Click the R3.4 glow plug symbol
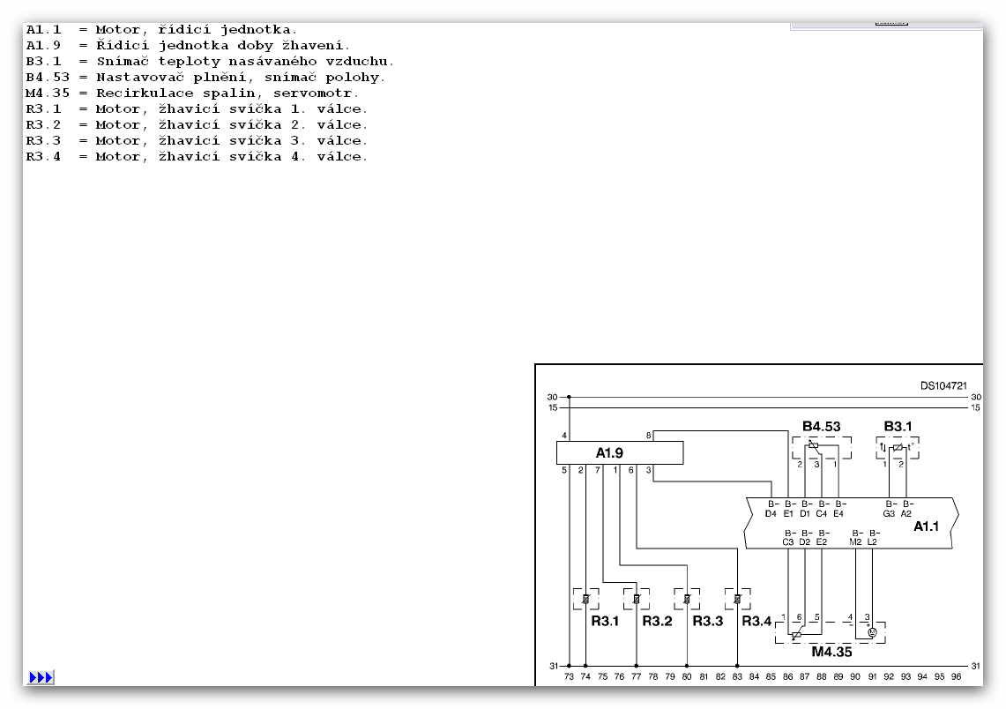This screenshot has height=709, width=1006. (x=737, y=599)
